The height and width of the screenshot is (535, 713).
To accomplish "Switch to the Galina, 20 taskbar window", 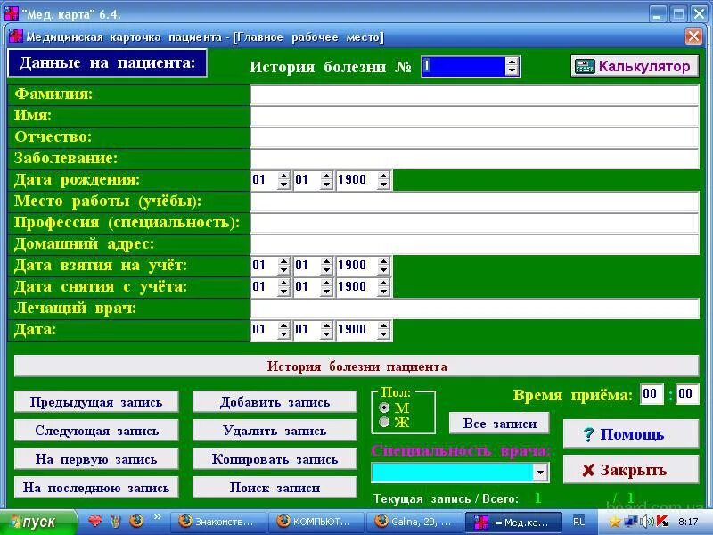I will pyautogui.click(x=414, y=522).
